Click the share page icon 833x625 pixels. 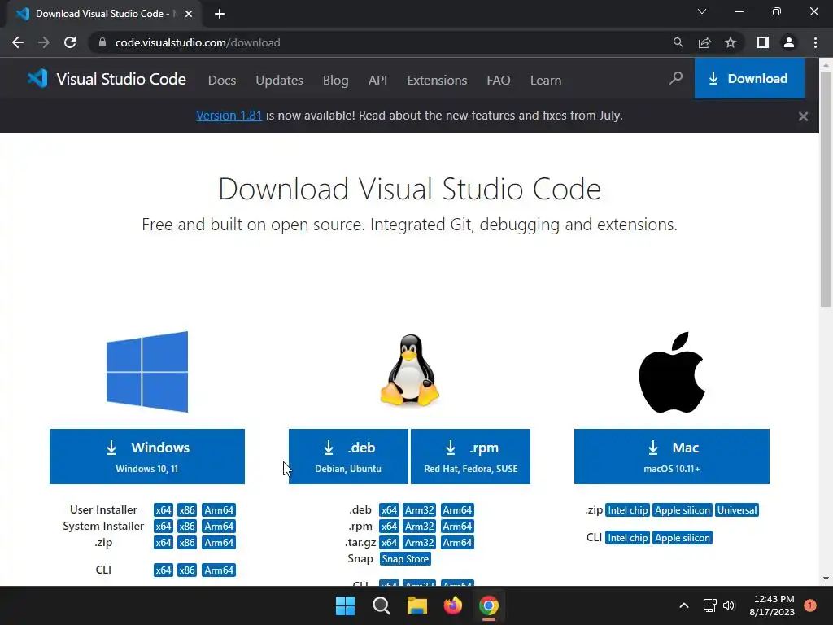click(x=704, y=42)
